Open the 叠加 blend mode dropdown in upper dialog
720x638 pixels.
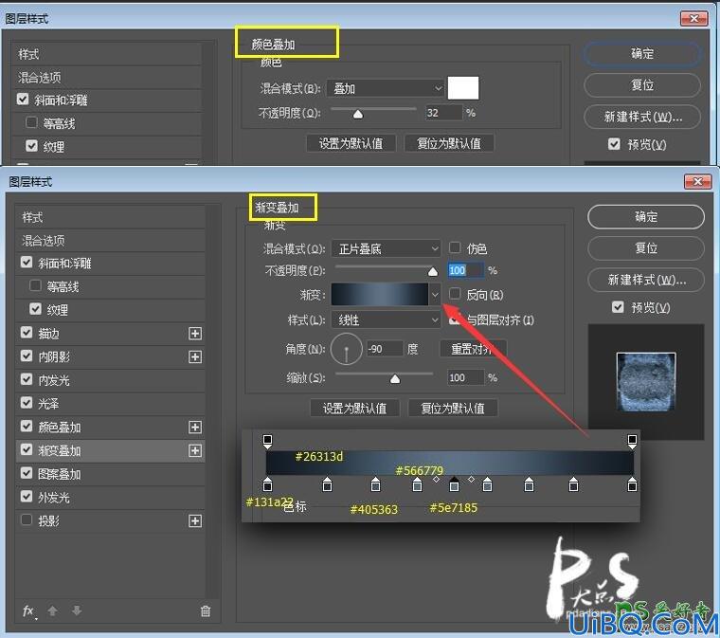click(386, 88)
